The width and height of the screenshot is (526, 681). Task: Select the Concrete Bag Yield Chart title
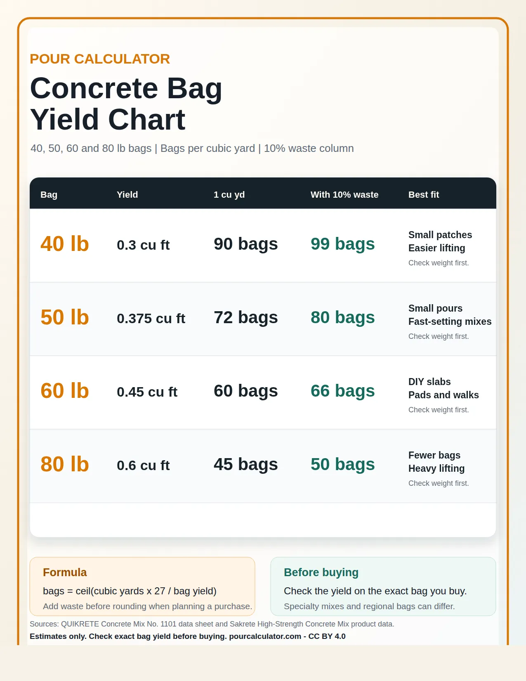pos(126,104)
